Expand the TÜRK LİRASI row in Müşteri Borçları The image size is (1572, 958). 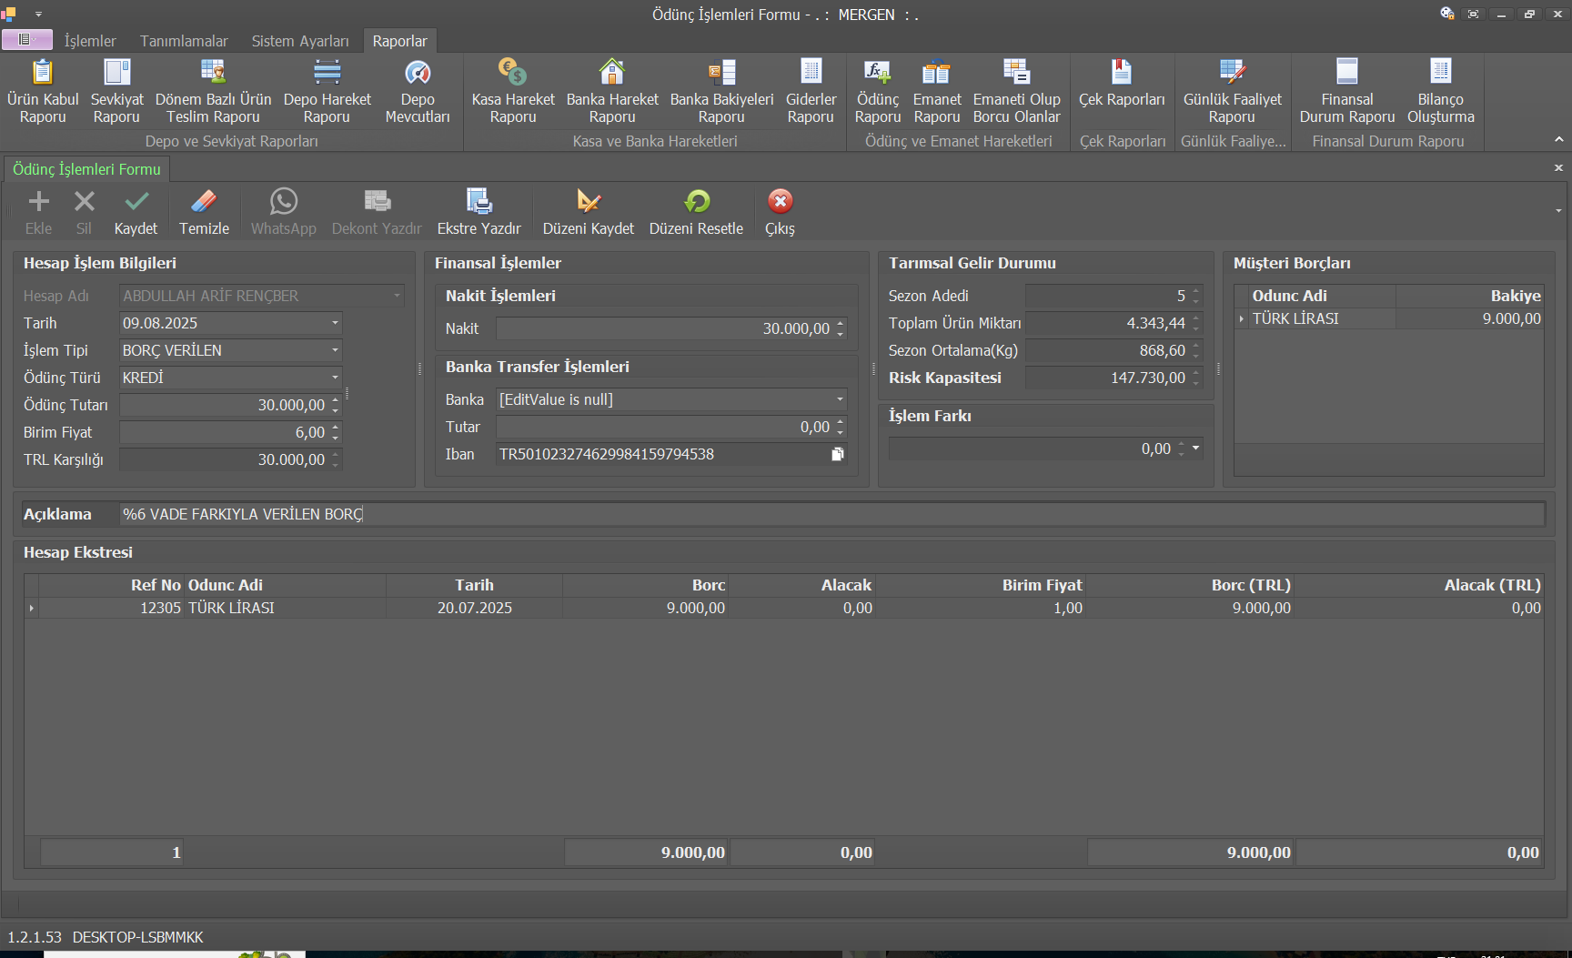[x=1242, y=319]
